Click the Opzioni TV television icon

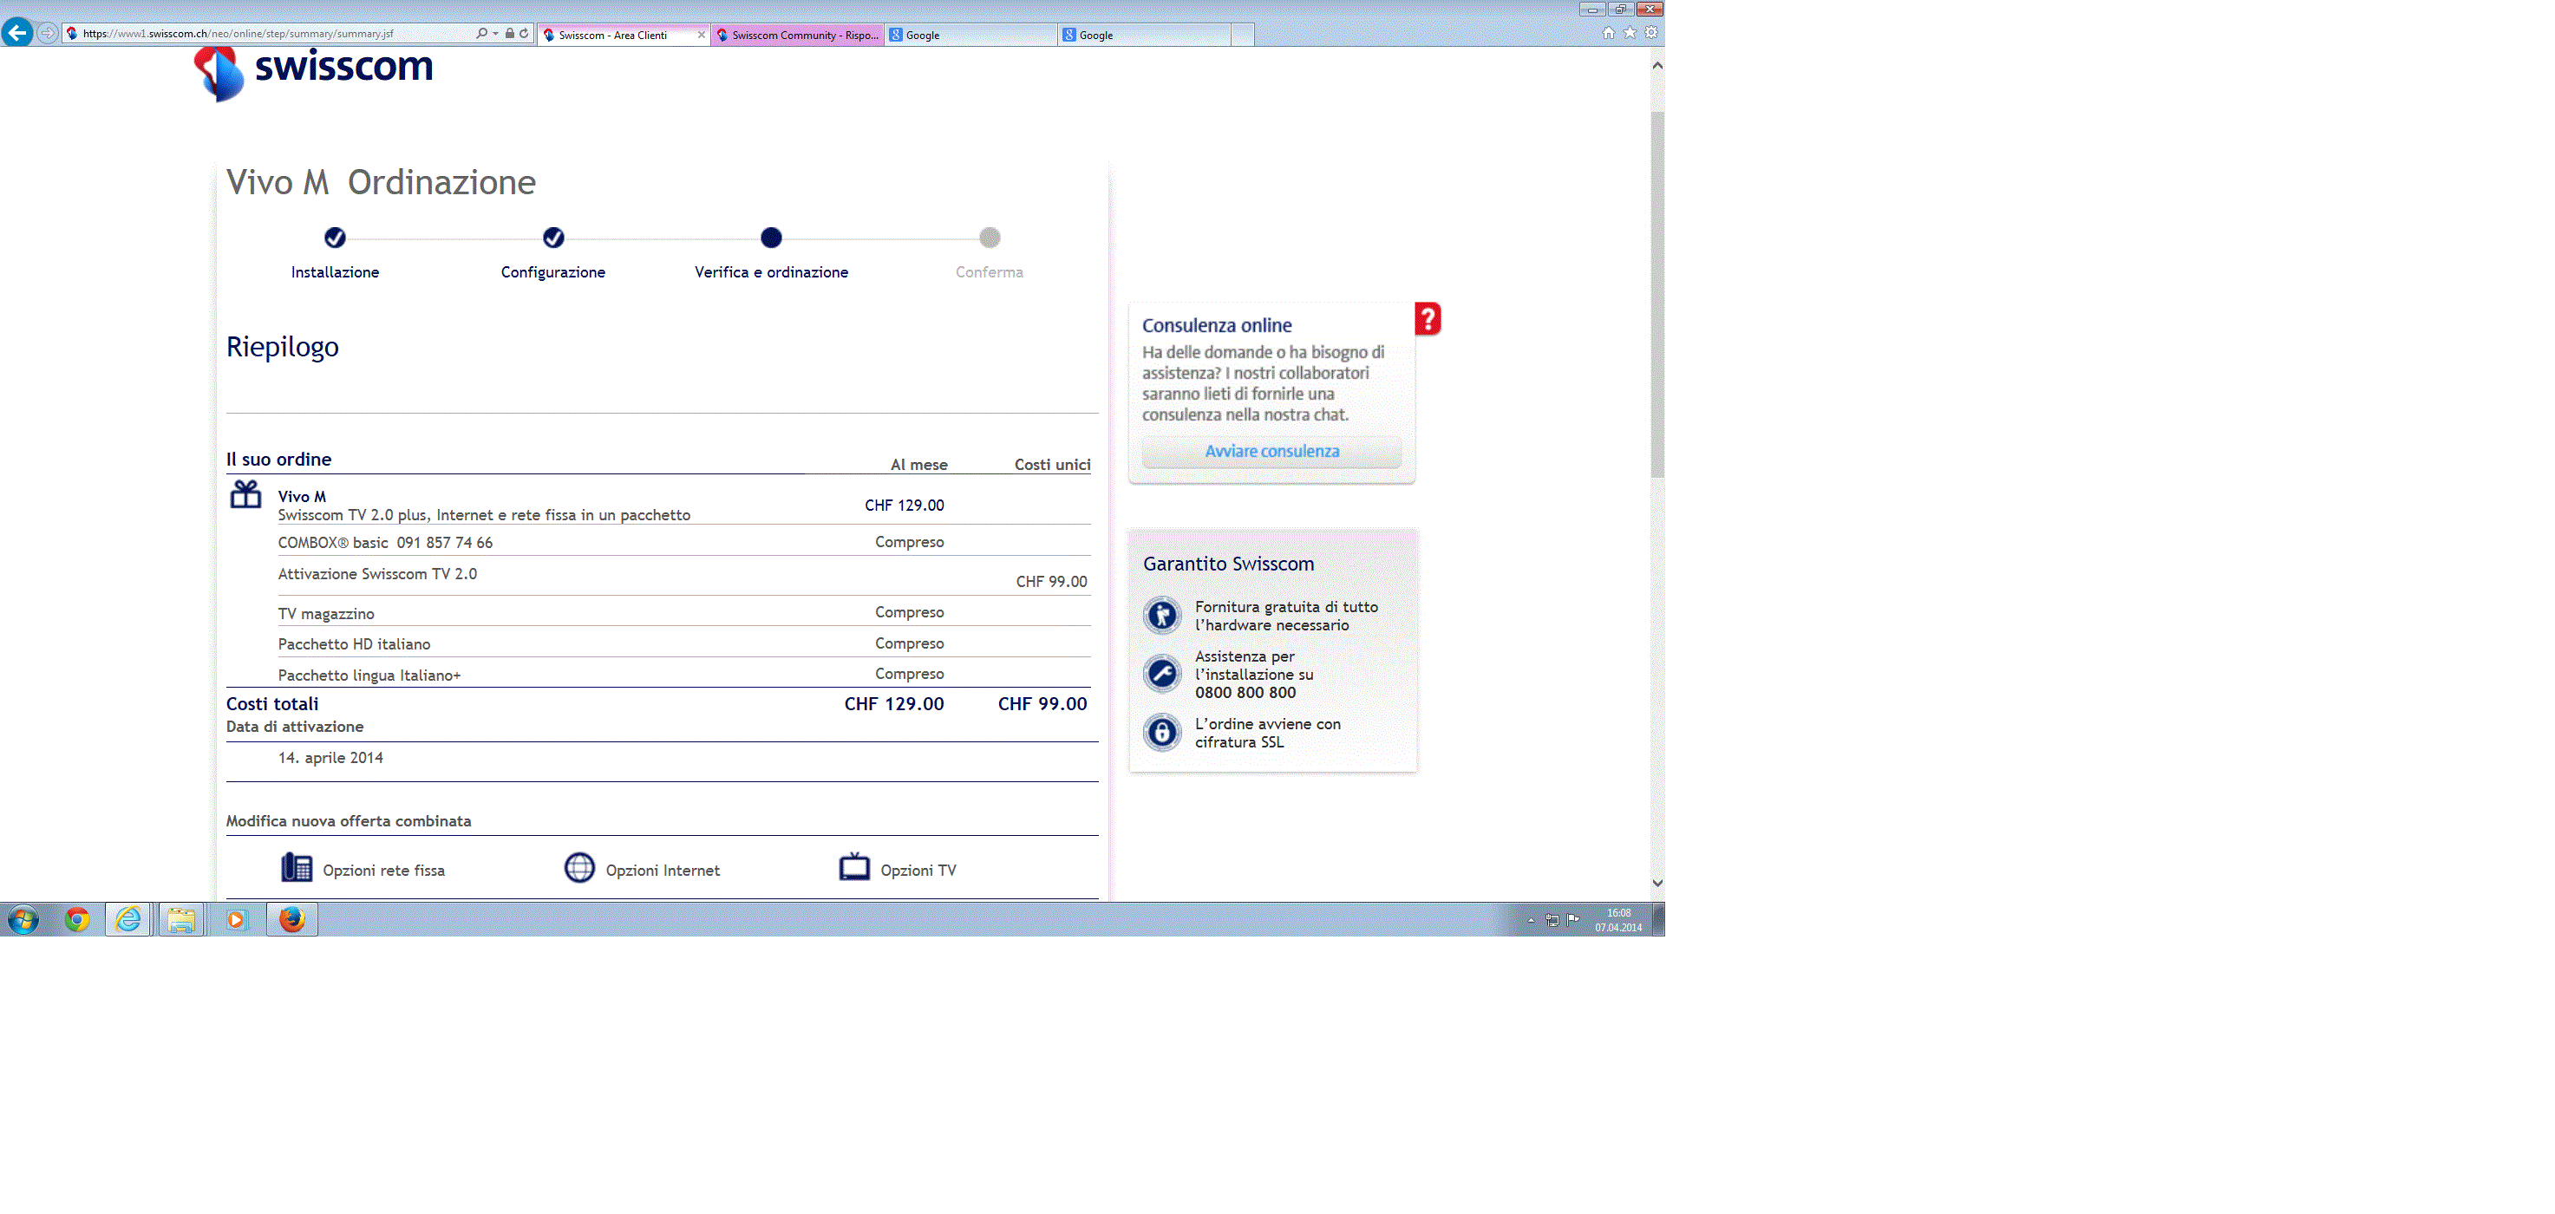point(854,867)
